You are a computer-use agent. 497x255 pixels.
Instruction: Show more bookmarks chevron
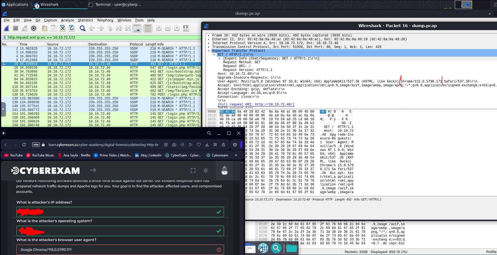tap(236, 155)
